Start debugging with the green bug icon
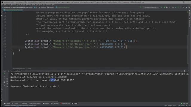Viewport: 191px width, 107px height. (x=164, y=7)
